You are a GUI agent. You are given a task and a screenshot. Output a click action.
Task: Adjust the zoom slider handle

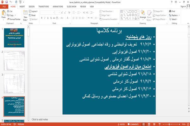click(x=169, y=124)
